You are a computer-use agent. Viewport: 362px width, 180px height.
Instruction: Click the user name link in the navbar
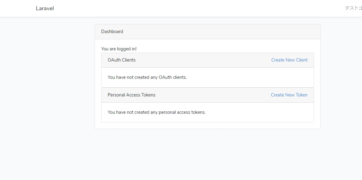click(x=353, y=8)
